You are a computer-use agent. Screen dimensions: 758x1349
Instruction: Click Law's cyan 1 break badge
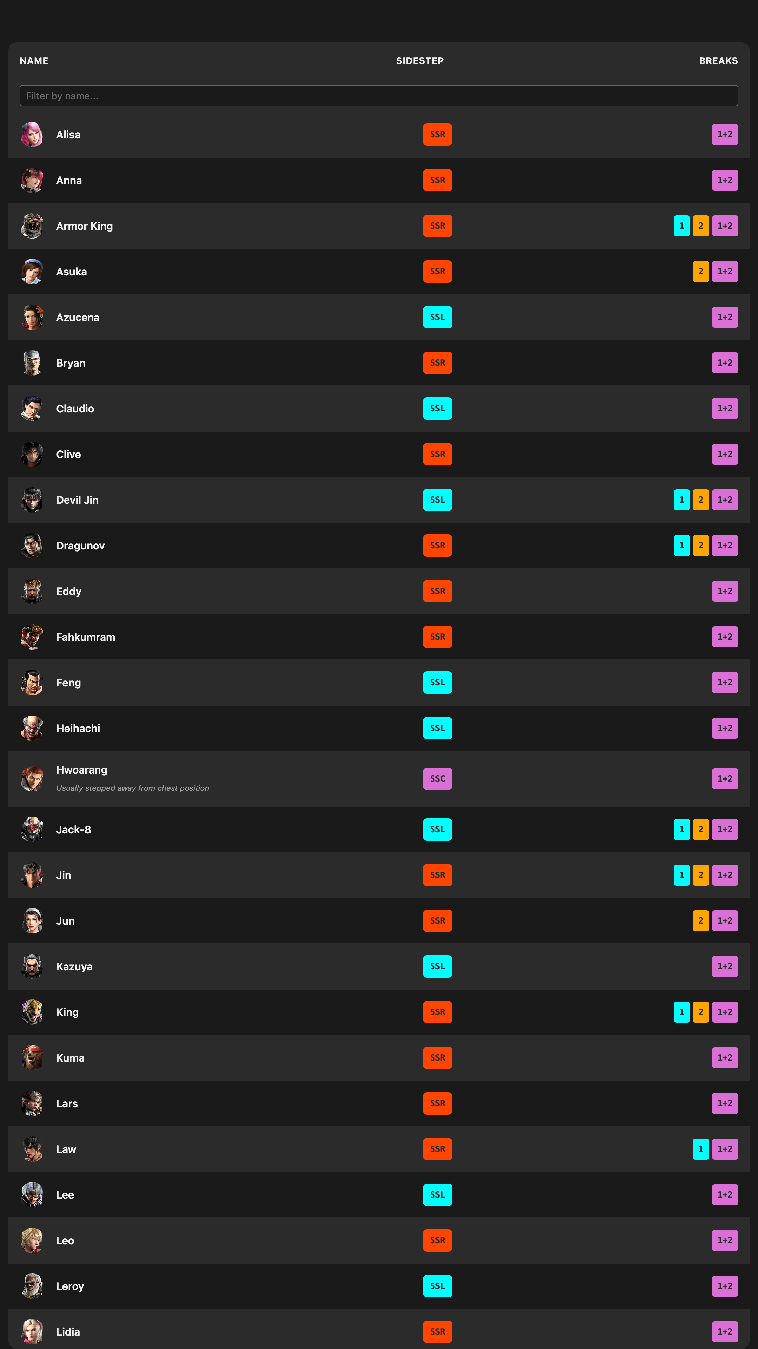coord(700,1149)
